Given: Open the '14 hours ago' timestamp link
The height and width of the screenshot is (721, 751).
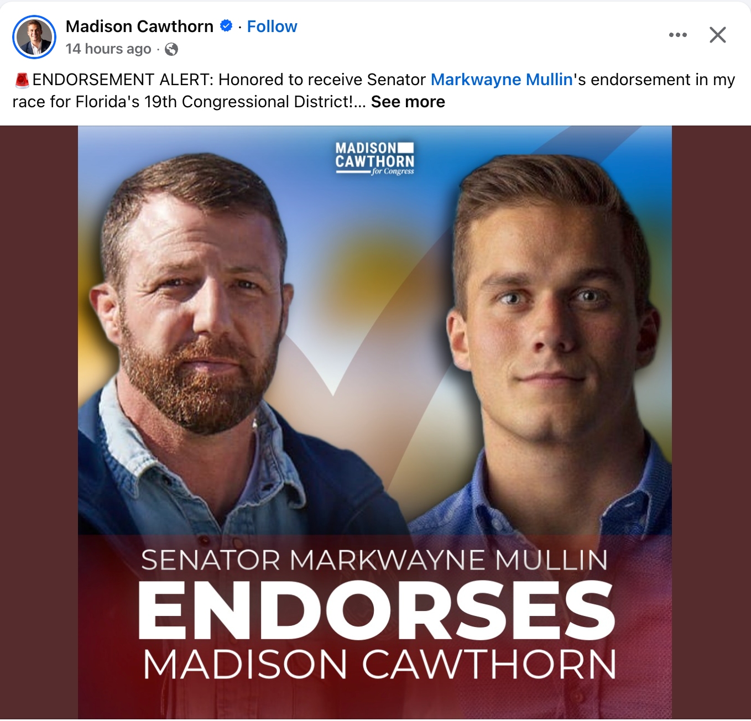Looking at the screenshot, I should [x=108, y=49].
